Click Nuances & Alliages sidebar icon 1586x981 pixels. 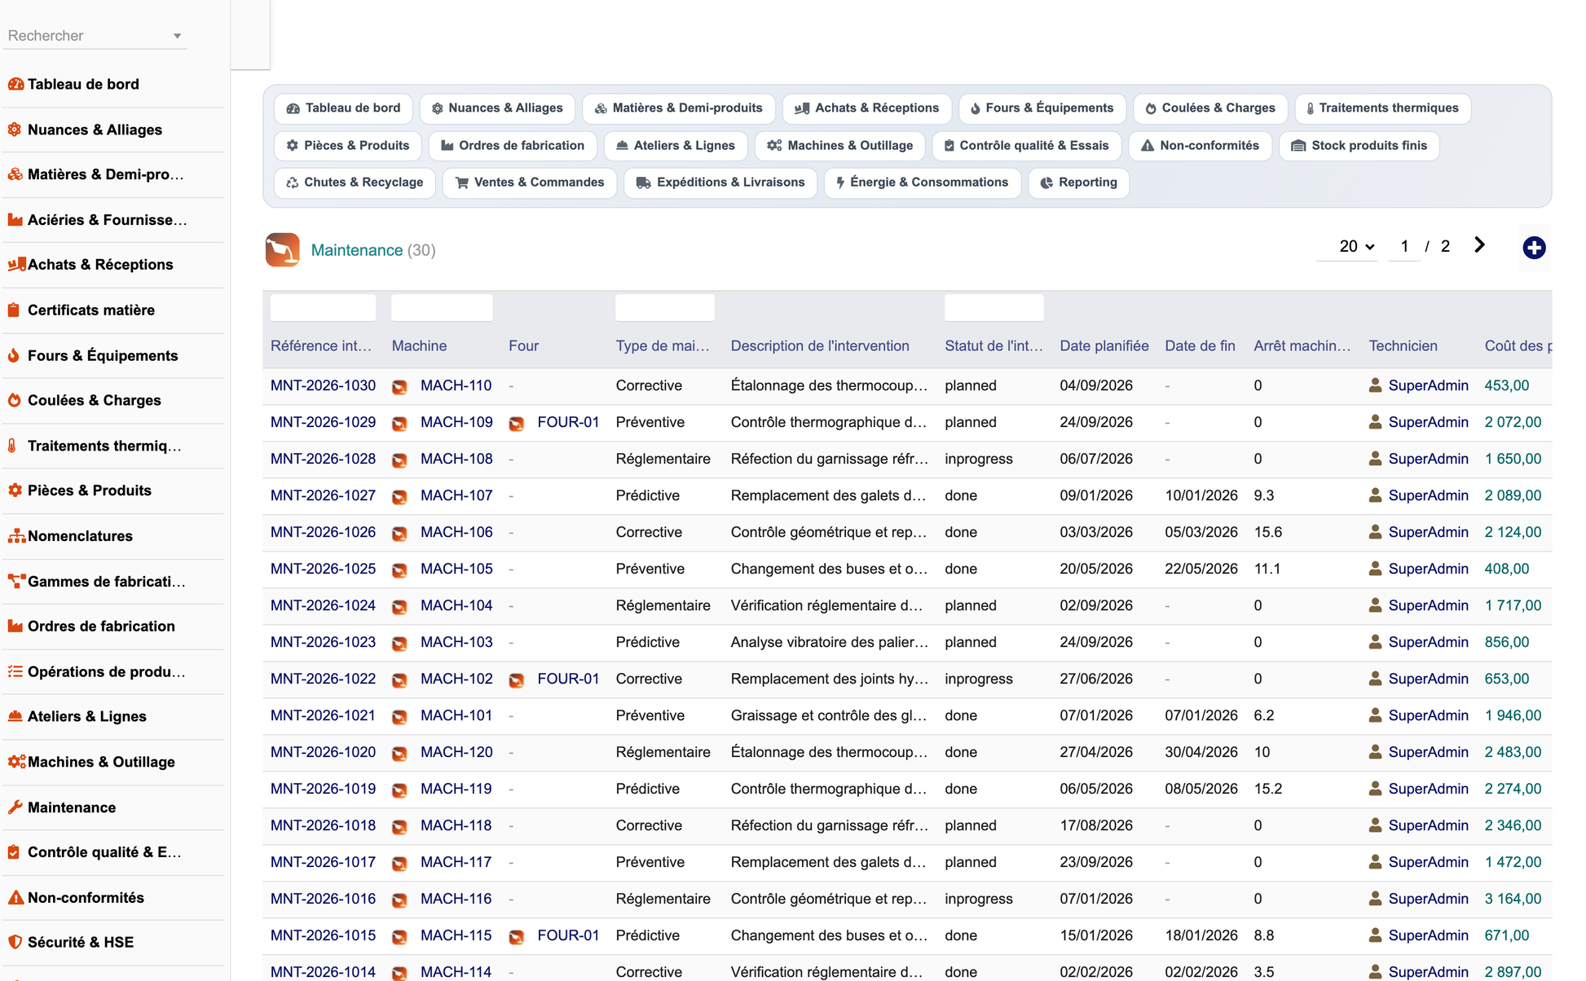pyautogui.click(x=15, y=130)
